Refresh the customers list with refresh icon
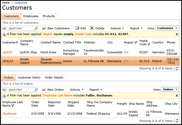 (x=177, y=68)
